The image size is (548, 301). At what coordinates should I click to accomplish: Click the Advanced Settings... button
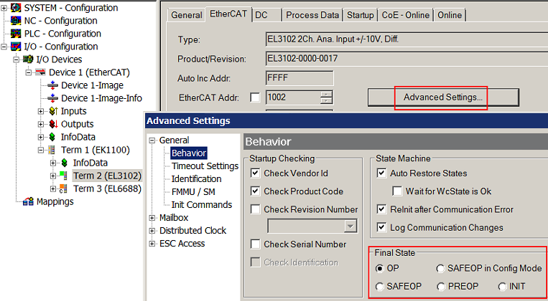click(x=442, y=97)
